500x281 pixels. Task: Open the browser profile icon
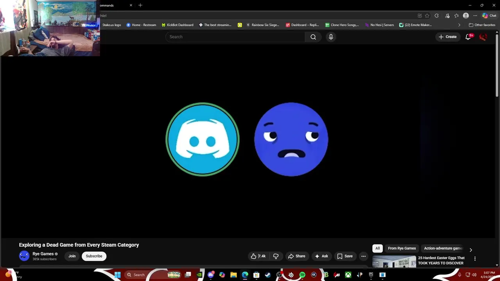(x=466, y=16)
